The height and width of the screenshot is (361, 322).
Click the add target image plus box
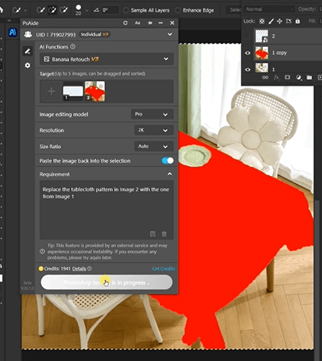(51, 91)
